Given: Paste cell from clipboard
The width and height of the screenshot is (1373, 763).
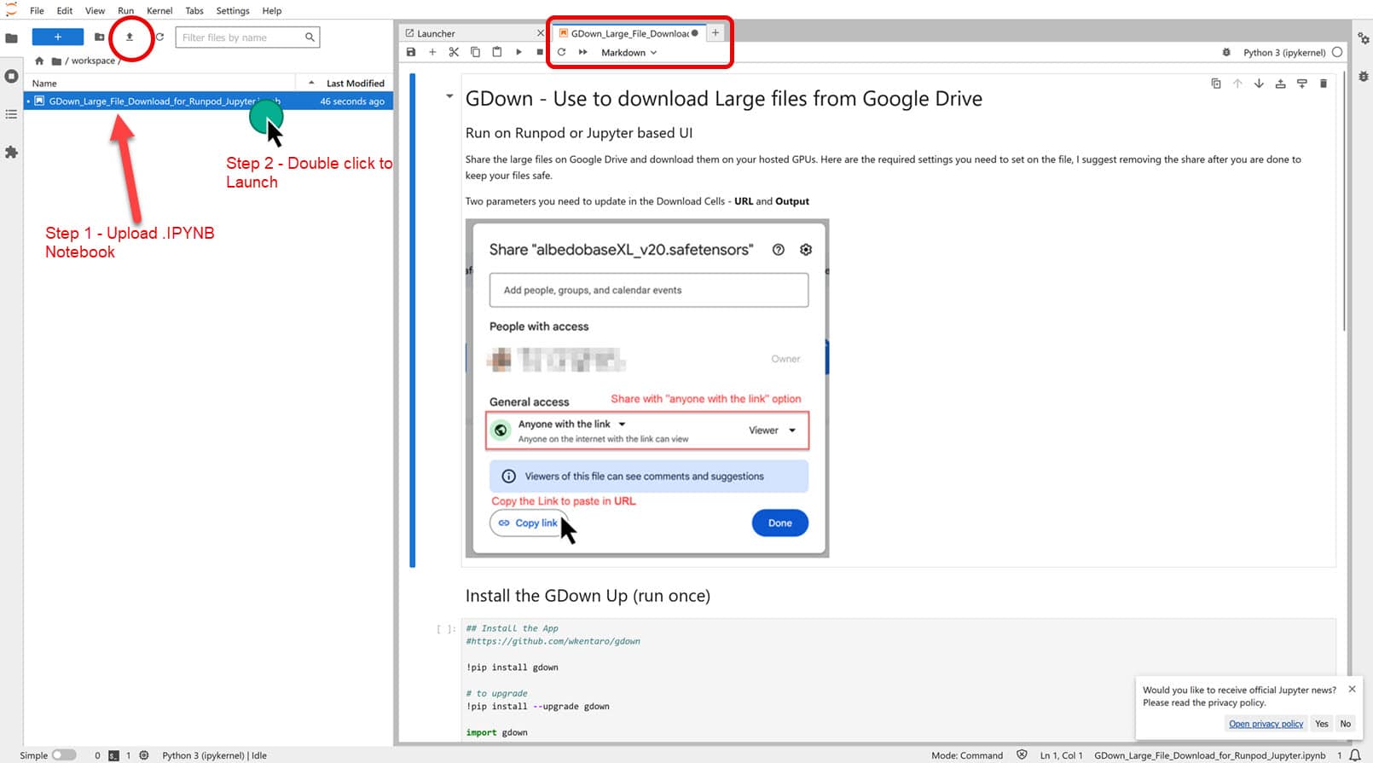Looking at the screenshot, I should 497,52.
